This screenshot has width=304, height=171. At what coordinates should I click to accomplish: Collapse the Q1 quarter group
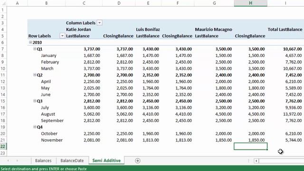[x=35, y=49]
